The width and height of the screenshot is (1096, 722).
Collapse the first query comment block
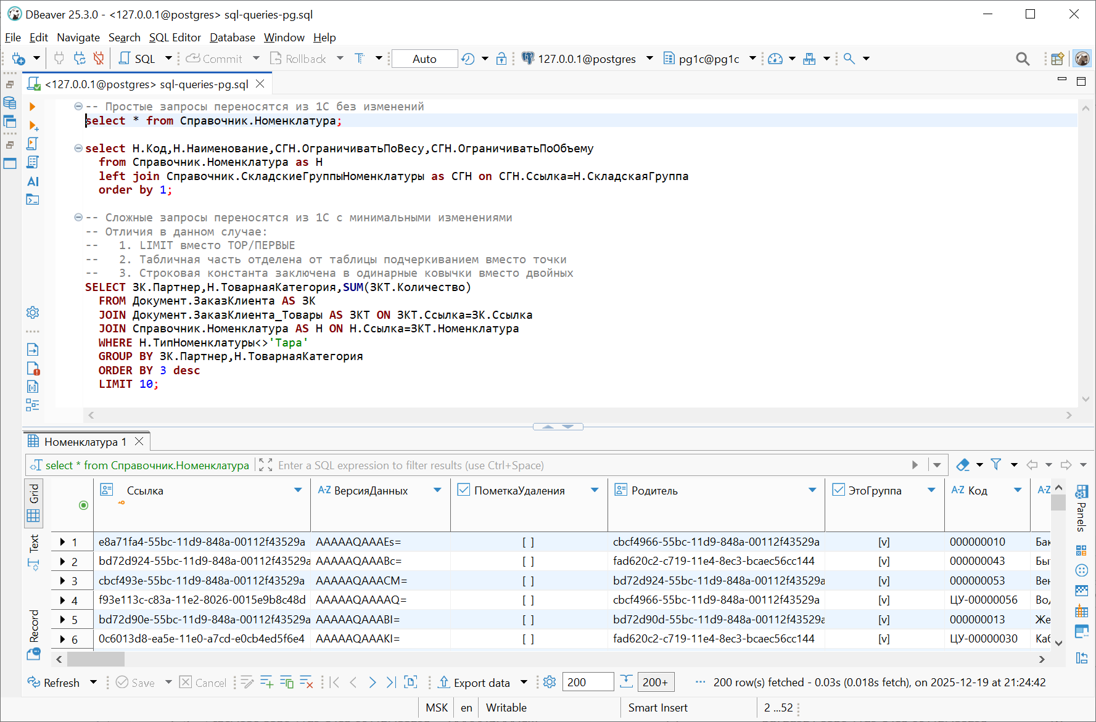click(x=78, y=105)
